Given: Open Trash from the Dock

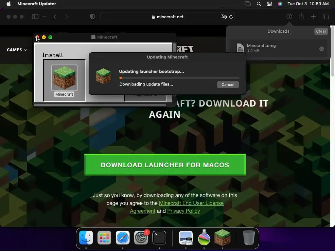Looking at the screenshot, I should point(249,238).
